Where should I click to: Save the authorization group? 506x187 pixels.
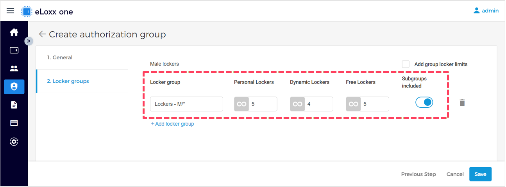pos(480,174)
